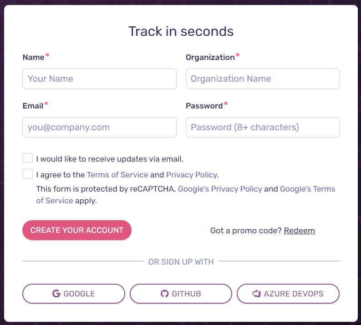
Task: Click the you@company.com email field
Action: 99,128
